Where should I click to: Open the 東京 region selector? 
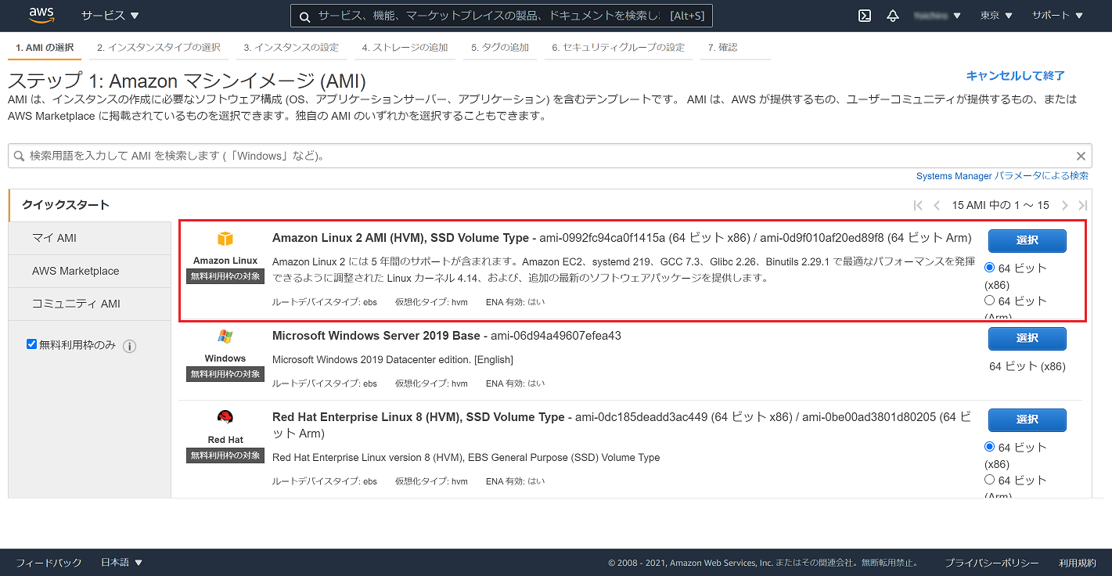tap(995, 15)
